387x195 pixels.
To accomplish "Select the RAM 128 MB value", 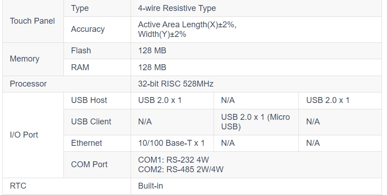I will [x=256, y=67].
